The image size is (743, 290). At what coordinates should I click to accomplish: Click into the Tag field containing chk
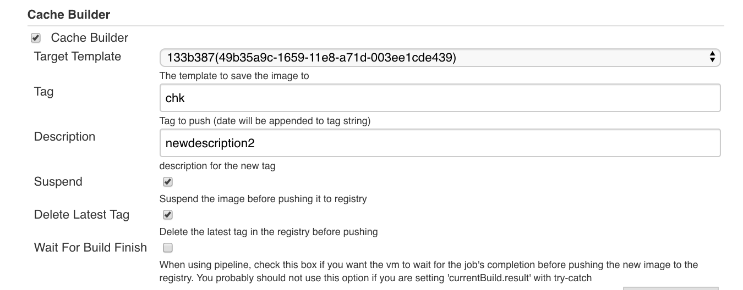(x=440, y=98)
